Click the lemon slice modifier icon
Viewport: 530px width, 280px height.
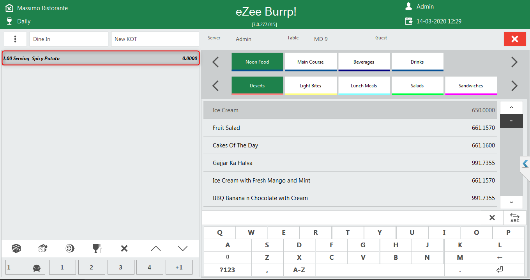(x=70, y=248)
